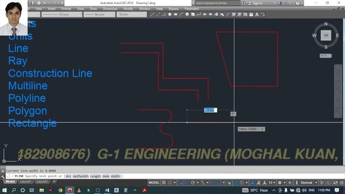Viewport: 345px width, 194px height.
Task: Expand Sign In dropdown arrow
Action: (275, 3)
